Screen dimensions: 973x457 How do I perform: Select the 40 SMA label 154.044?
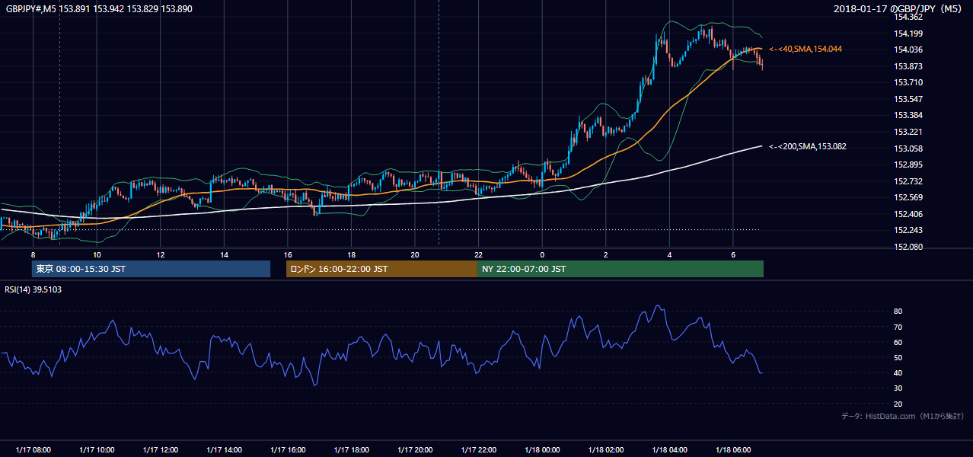(x=806, y=49)
